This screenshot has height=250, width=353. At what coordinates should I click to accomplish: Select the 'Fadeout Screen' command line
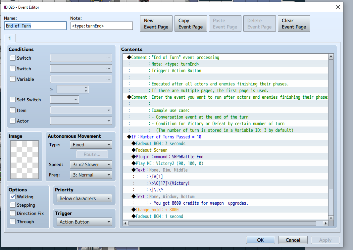(x=226, y=150)
